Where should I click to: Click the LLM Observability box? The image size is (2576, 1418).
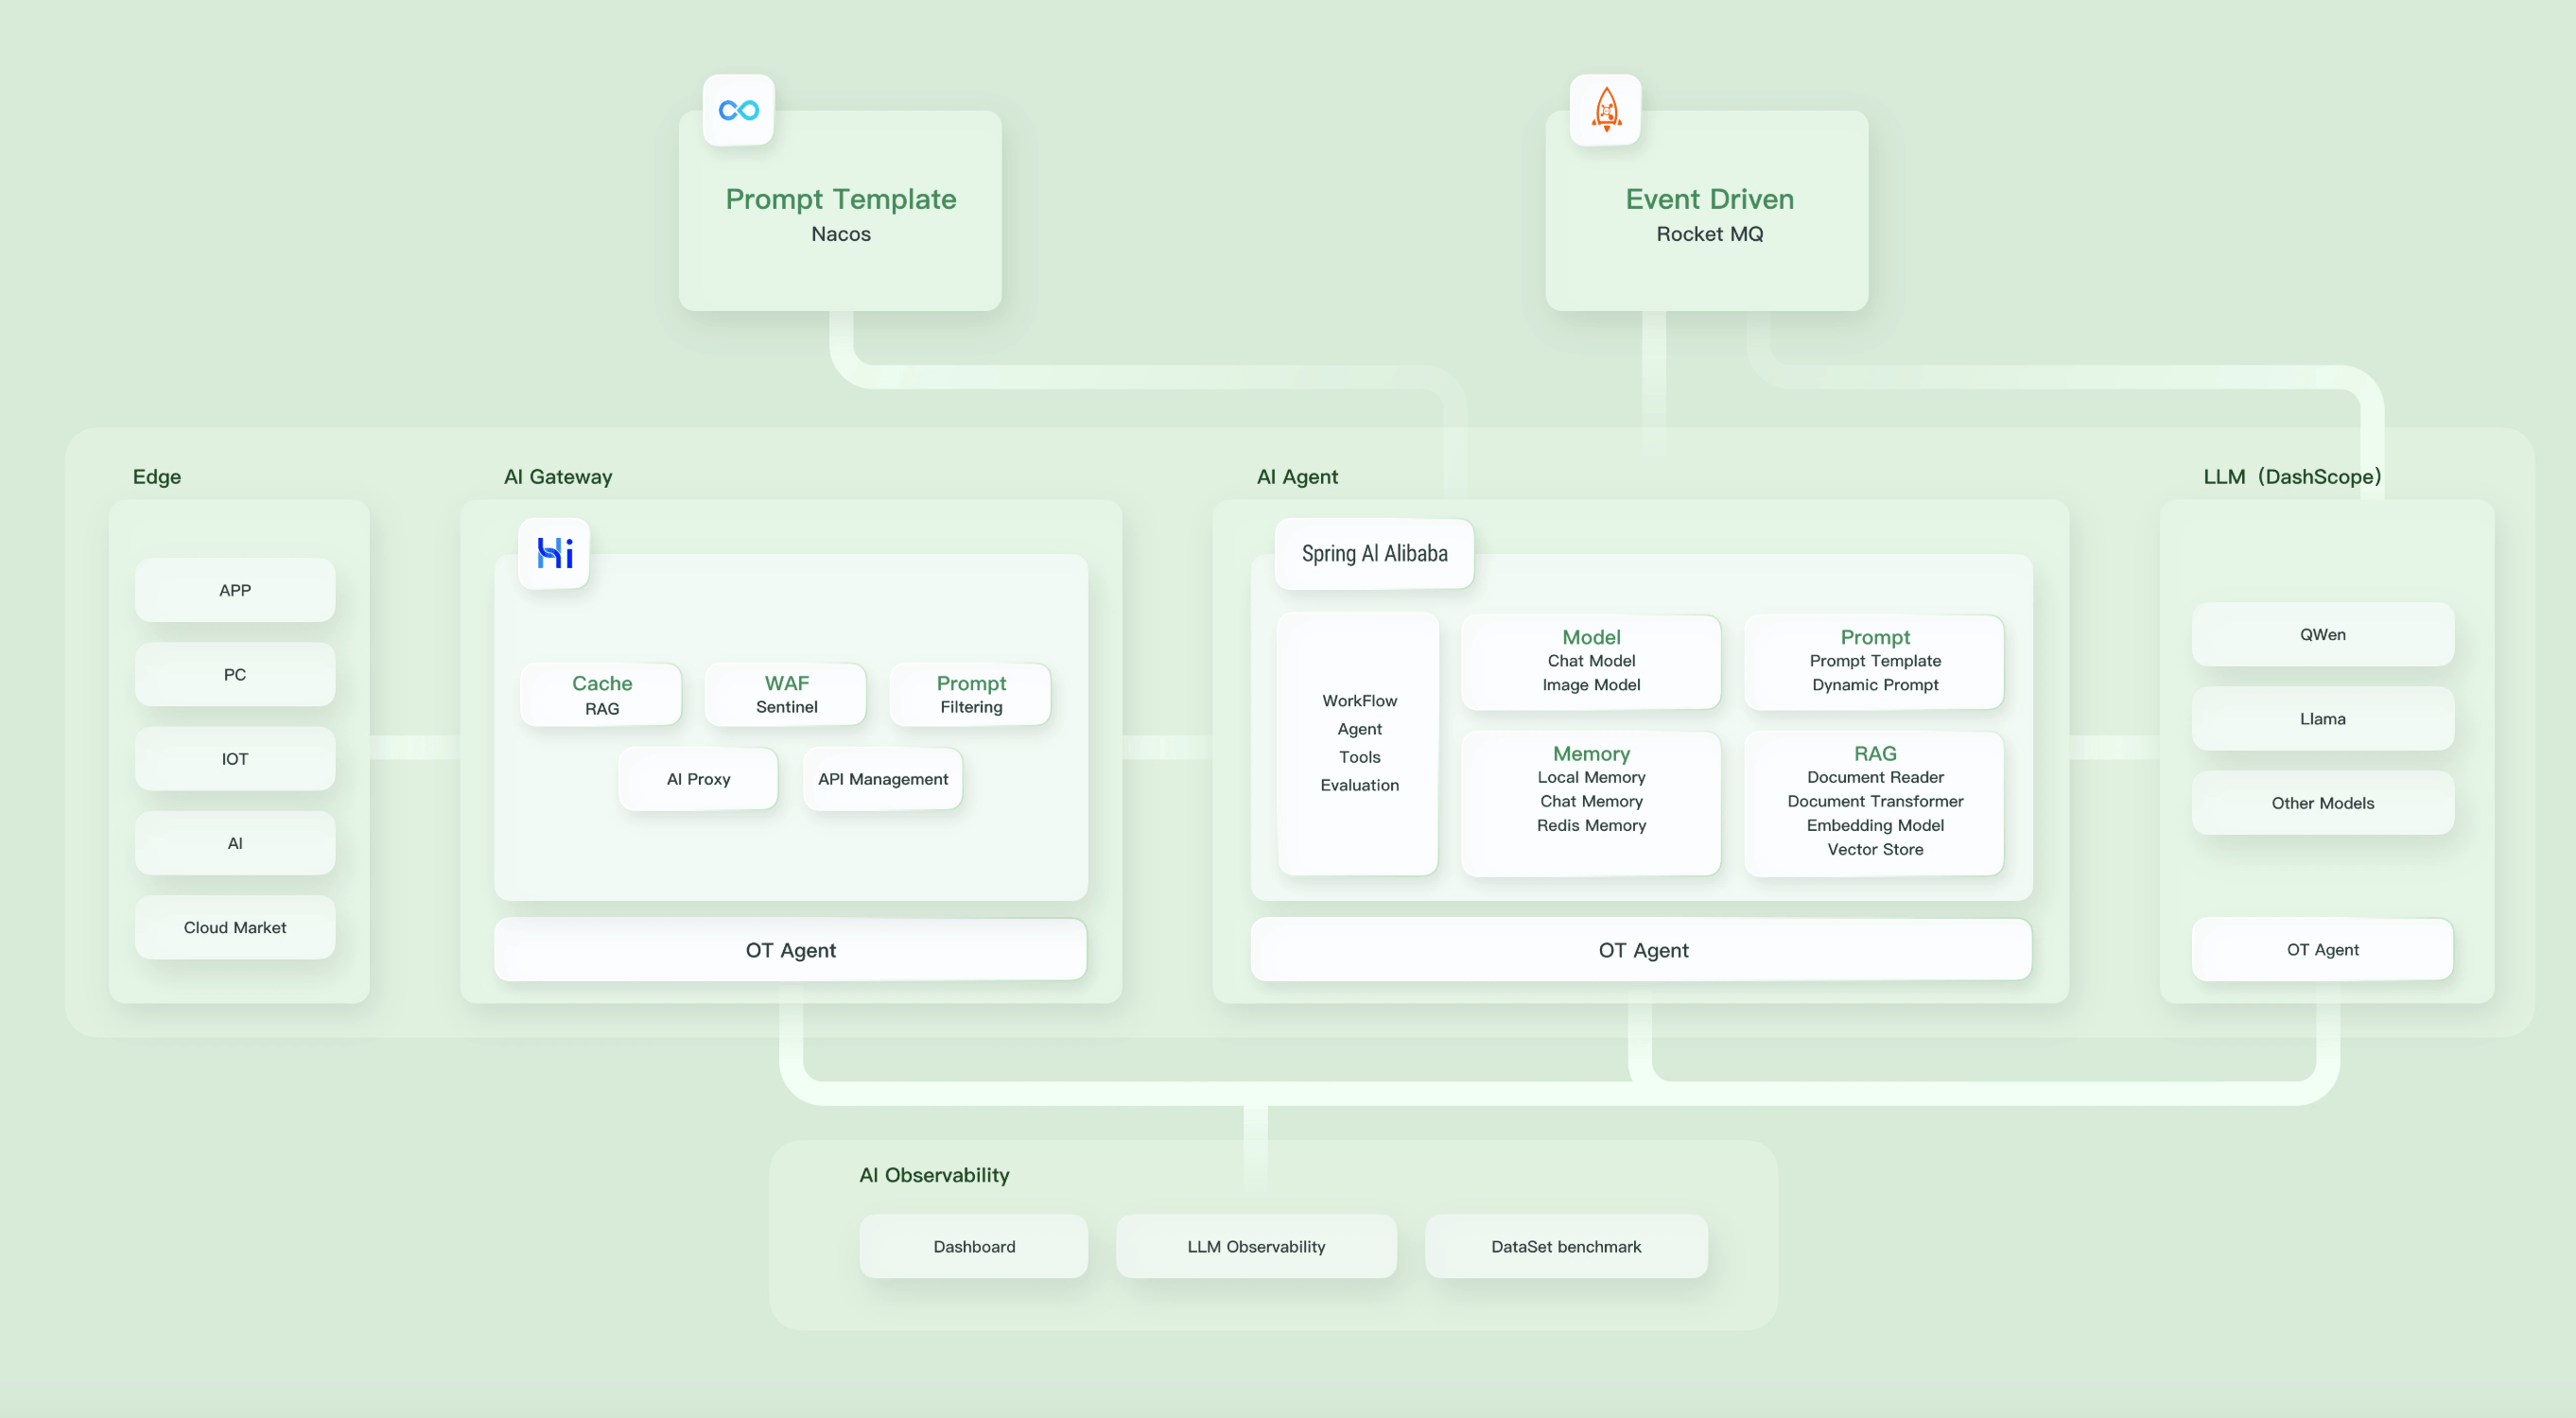1255,1246
